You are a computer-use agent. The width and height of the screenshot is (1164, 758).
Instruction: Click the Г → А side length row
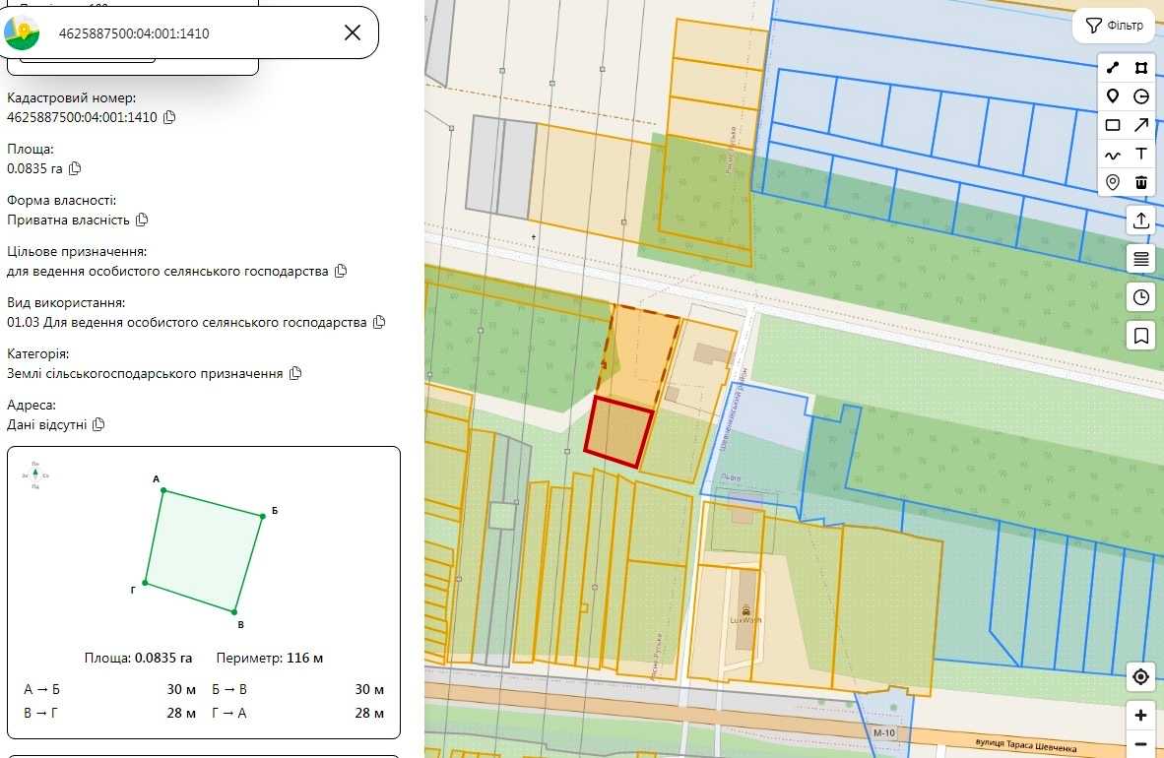pos(297,714)
